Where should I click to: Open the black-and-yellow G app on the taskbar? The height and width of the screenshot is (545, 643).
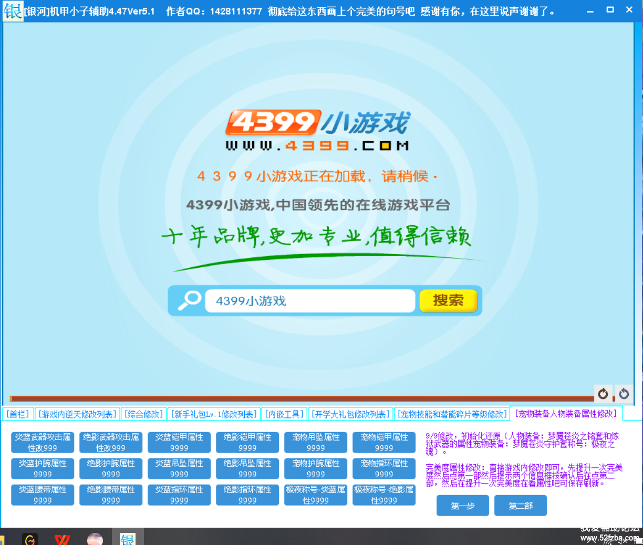30,539
